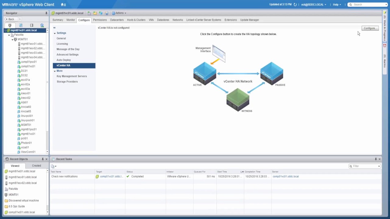Click the fourth toolbar icon before Actions
This screenshot has height=219, width=390.
(106, 13)
